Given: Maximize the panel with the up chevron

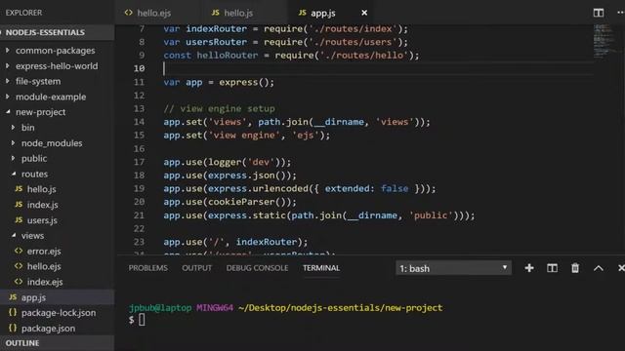Looking at the screenshot, I should point(599,268).
